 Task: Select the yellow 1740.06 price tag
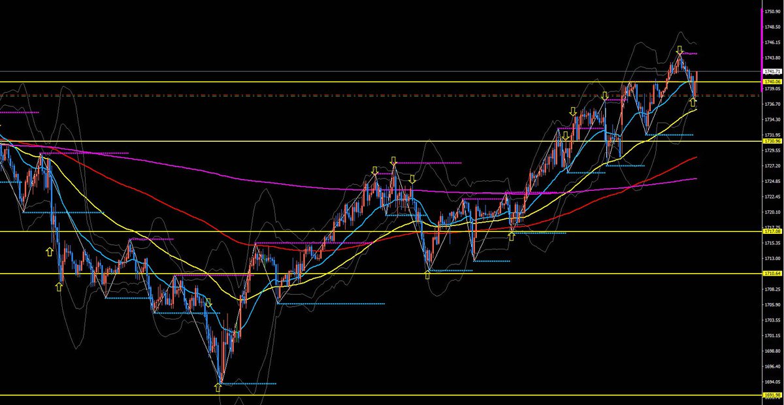coord(771,82)
